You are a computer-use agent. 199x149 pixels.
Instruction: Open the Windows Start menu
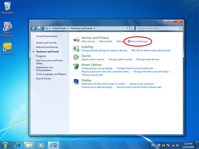point(5,145)
